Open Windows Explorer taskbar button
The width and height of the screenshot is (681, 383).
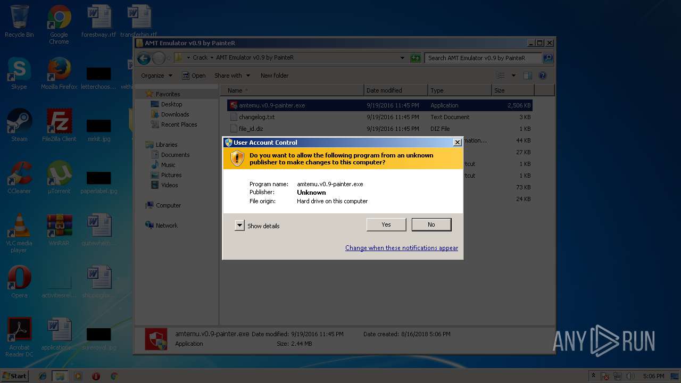60,376
